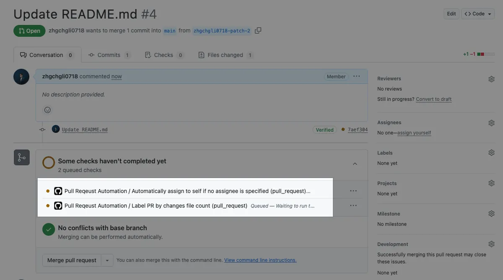Image resolution: width=503 pixels, height=280 pixels.
Task: Open Assignees settings gear
Action: coord(491,123)
